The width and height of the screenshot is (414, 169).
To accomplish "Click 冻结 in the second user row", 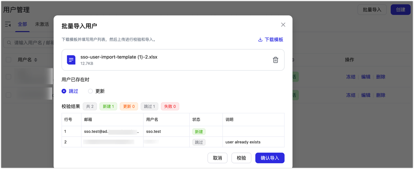I will pos(351,95).
